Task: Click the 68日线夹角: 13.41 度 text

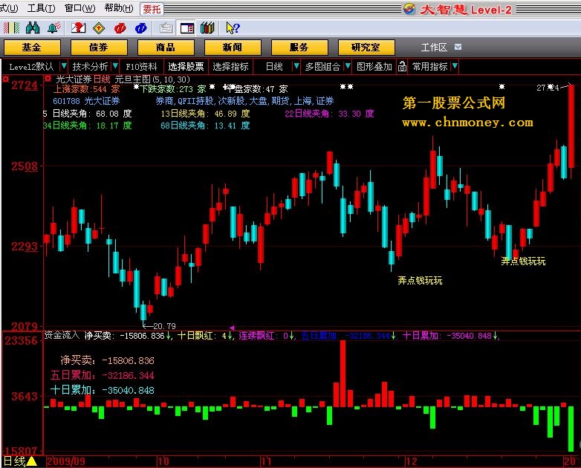Action: (x=205, y=126)
